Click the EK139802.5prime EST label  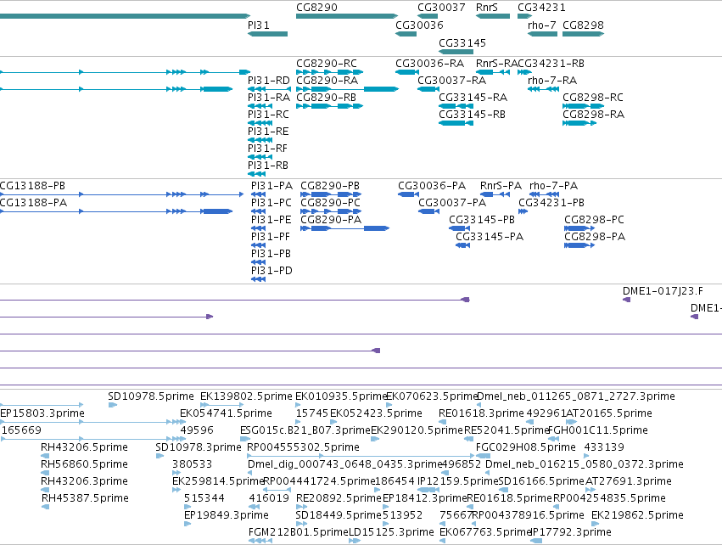point(246,396)
